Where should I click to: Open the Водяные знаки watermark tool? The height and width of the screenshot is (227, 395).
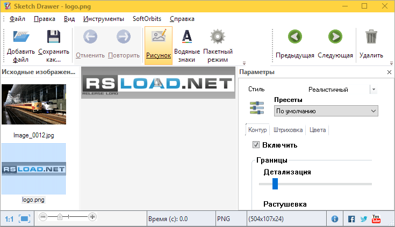click(x=187, y=46)
